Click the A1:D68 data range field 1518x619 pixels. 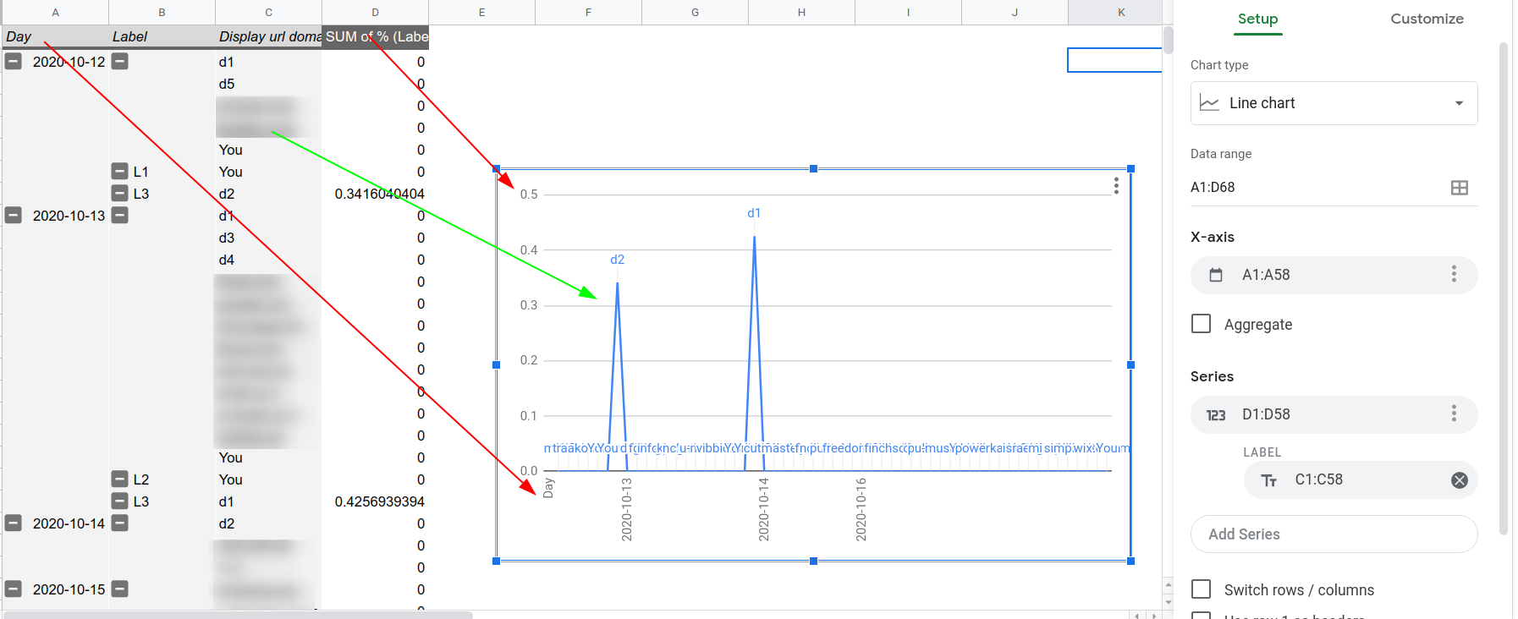pyautogui.click(x=1320, y=188)
